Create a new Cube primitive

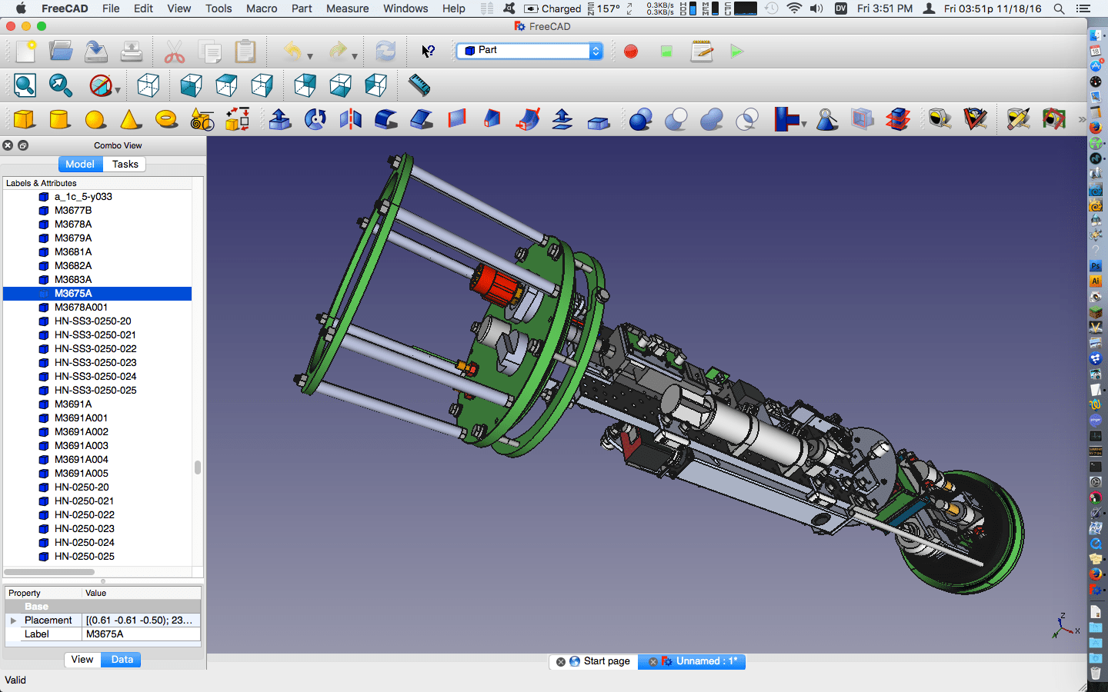24,119
